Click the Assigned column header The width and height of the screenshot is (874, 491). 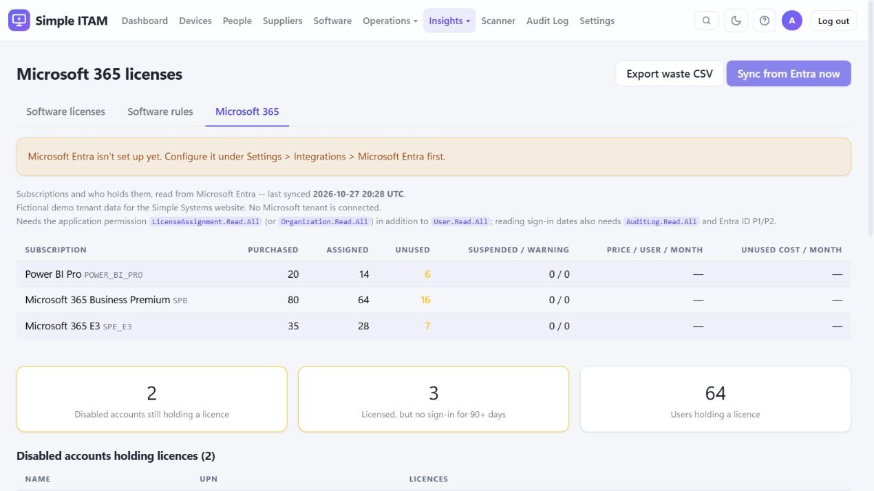[348, 250]
